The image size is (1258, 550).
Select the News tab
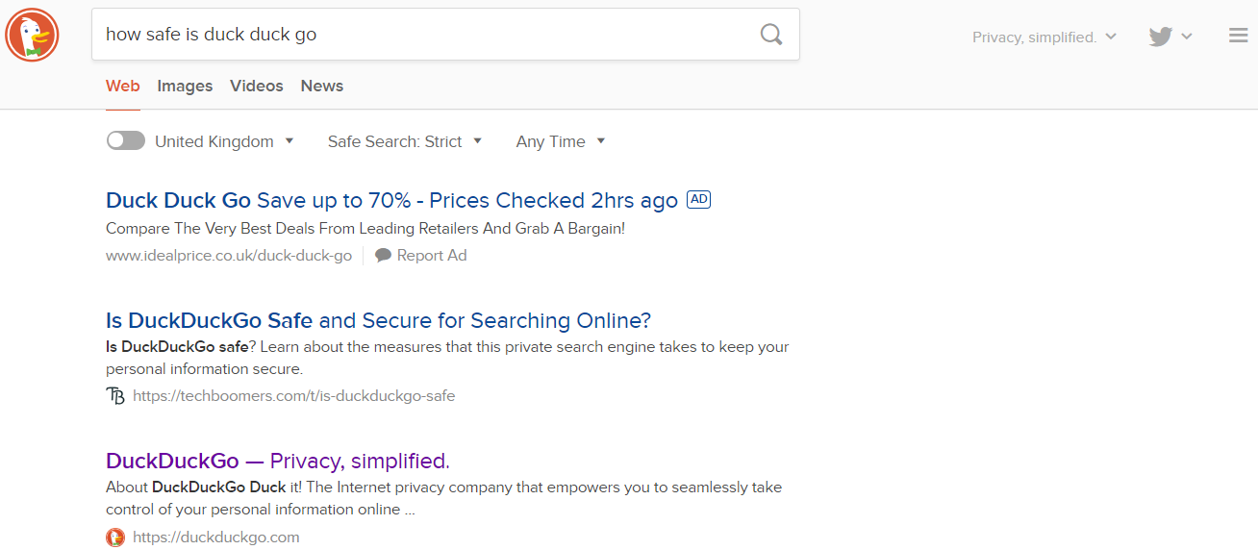322,86
